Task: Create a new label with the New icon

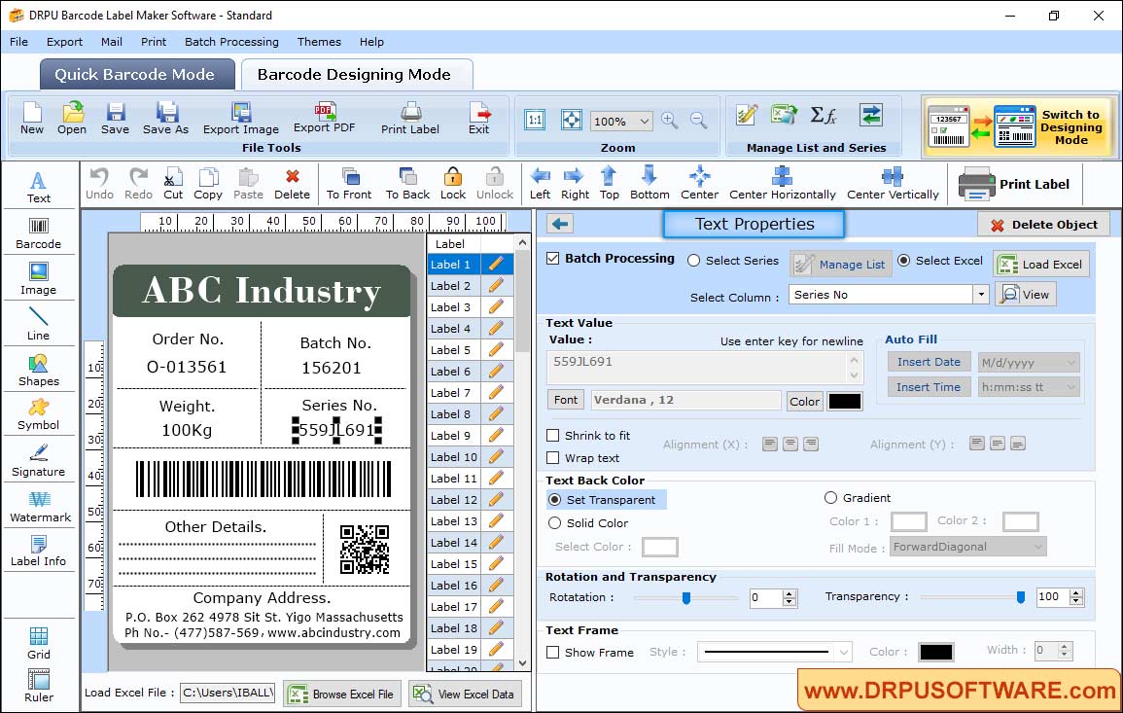Action: 31,119
